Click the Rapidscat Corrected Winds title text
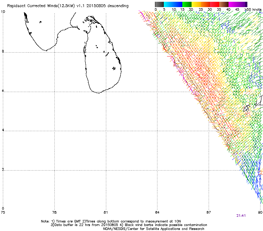263x231 pixels. click(68, 6)
